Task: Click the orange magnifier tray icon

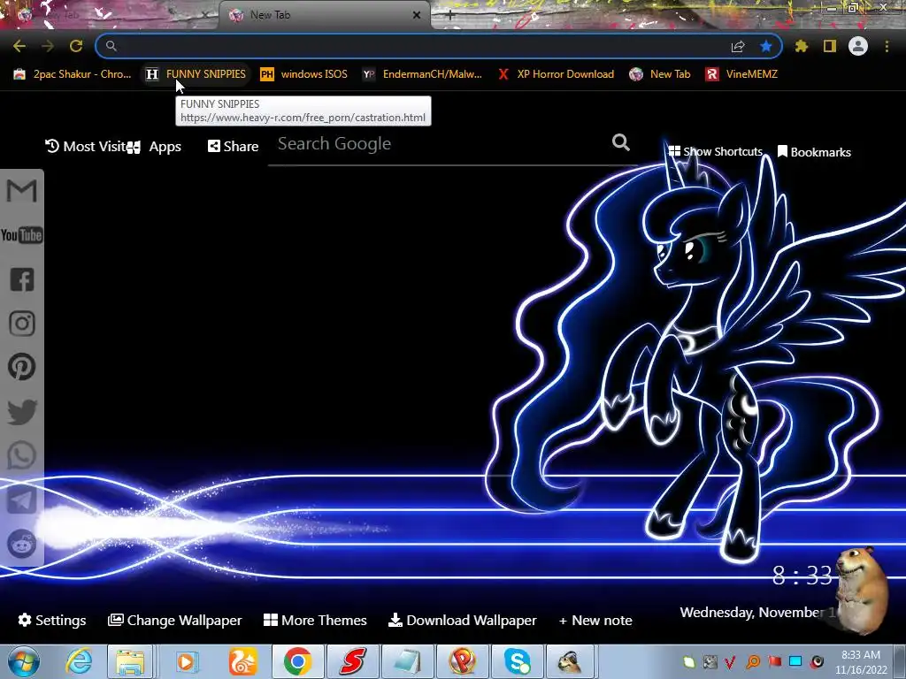Action: pyautogui.click(x=754, y=661)
